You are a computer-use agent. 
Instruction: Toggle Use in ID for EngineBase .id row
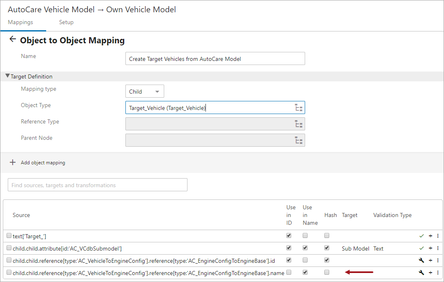click(289, 260)
